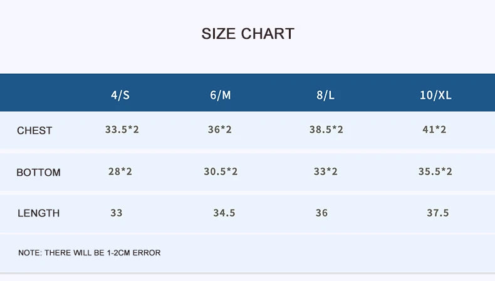Screen dimensions: 495x281
Task: Click bottom value 33*2
Action: [326, 171]
